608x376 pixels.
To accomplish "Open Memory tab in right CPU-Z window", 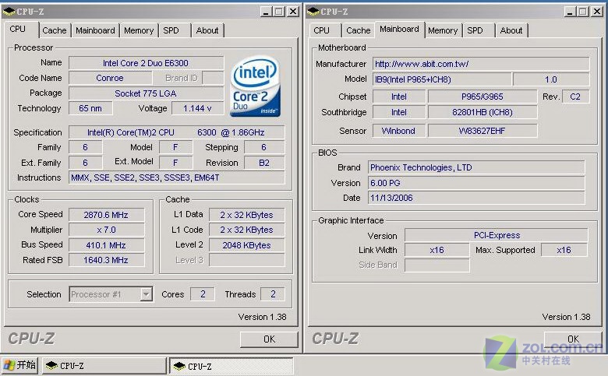I will (x=443, y=30).
